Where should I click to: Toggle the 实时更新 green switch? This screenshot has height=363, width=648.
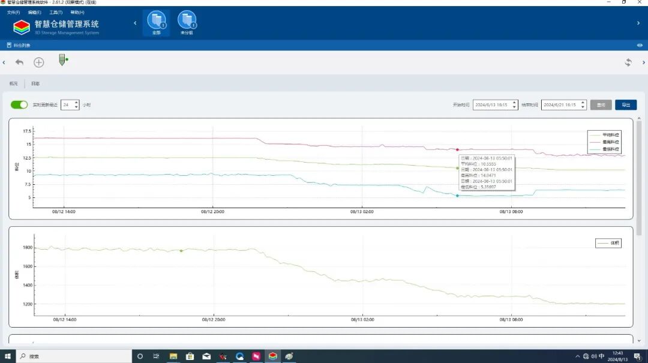click(x=19, y=104)
